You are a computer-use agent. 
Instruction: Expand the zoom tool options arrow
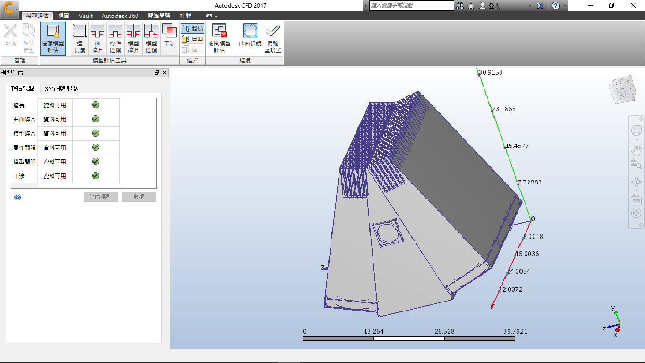pos(637,173)
